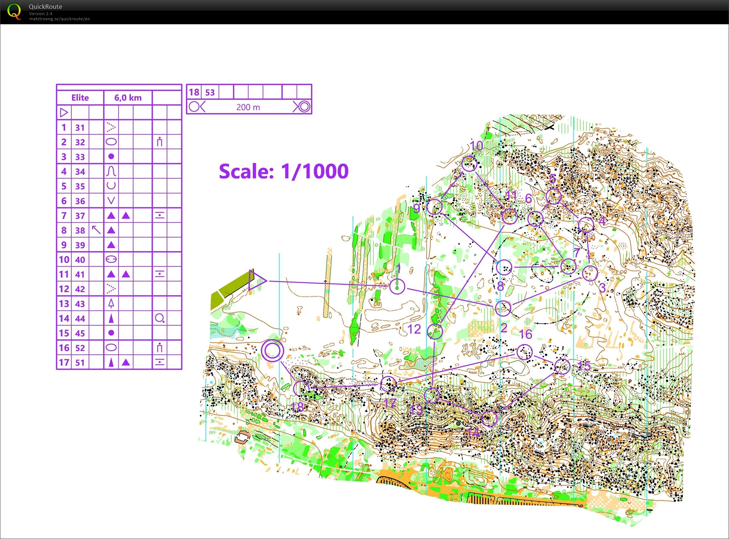Screen dimensions: 729x539
Task: Click the arrow symbol in row 8
Action: [x=96, y=230]
